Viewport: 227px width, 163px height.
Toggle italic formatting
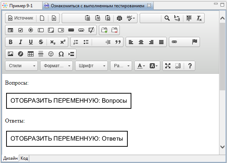click(x=21, y=42)
